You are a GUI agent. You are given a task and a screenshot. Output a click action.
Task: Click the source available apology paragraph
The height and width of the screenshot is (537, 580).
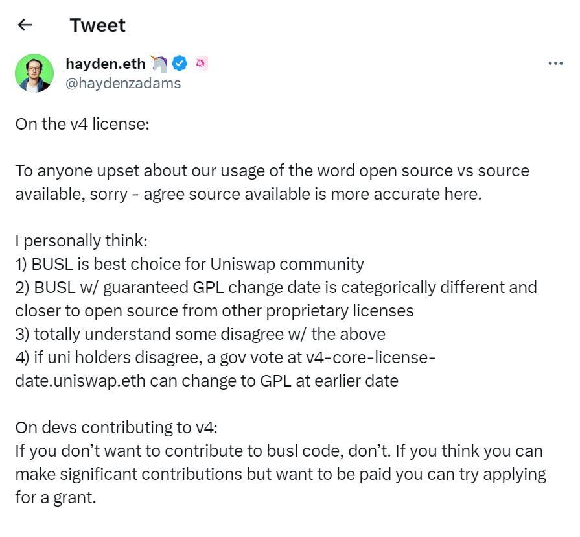pos(259,182)
